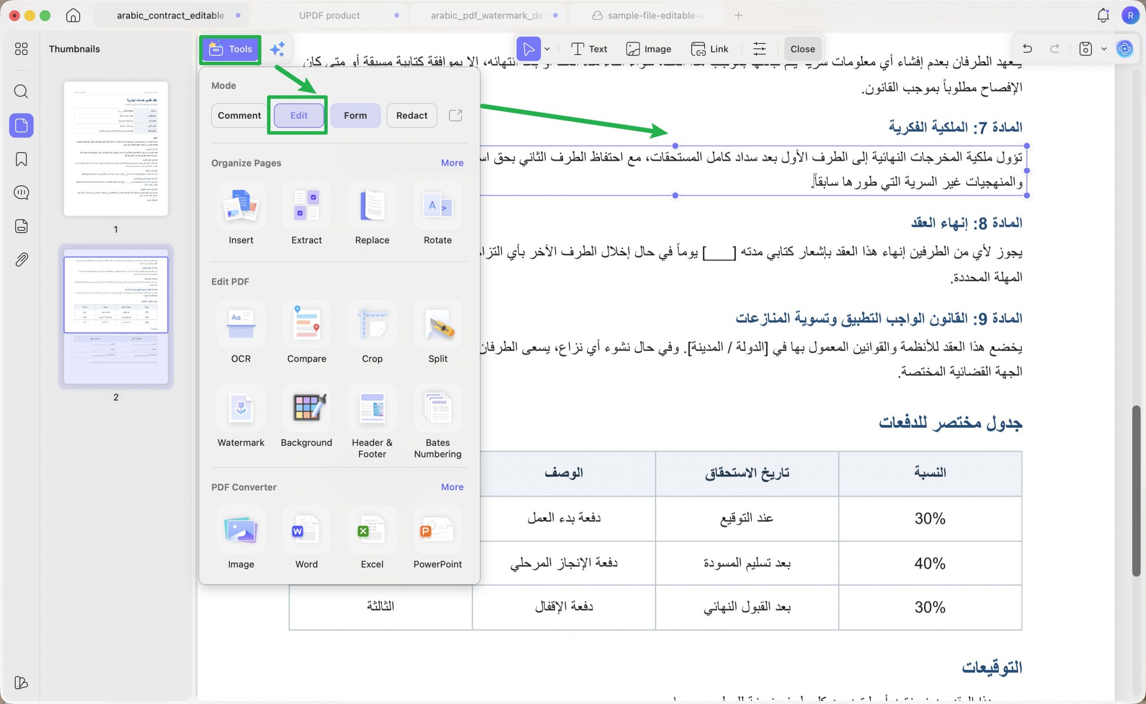Click More in PDF Converter section

[452, 487]
